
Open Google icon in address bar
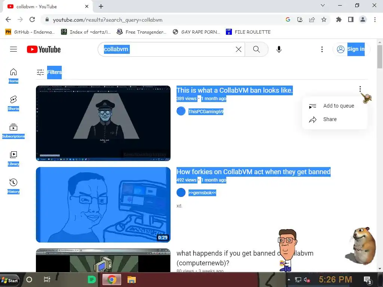pyautogui.click(x=288, y=19)
